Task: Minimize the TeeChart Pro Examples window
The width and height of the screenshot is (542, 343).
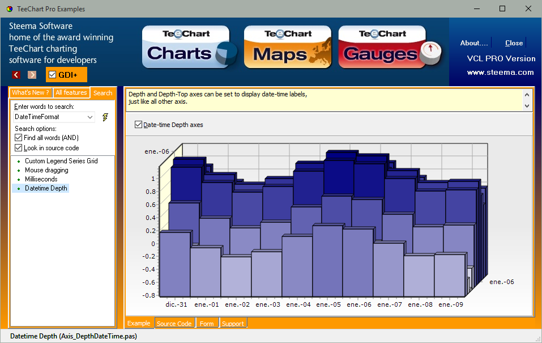Action: tap(477, 9)
